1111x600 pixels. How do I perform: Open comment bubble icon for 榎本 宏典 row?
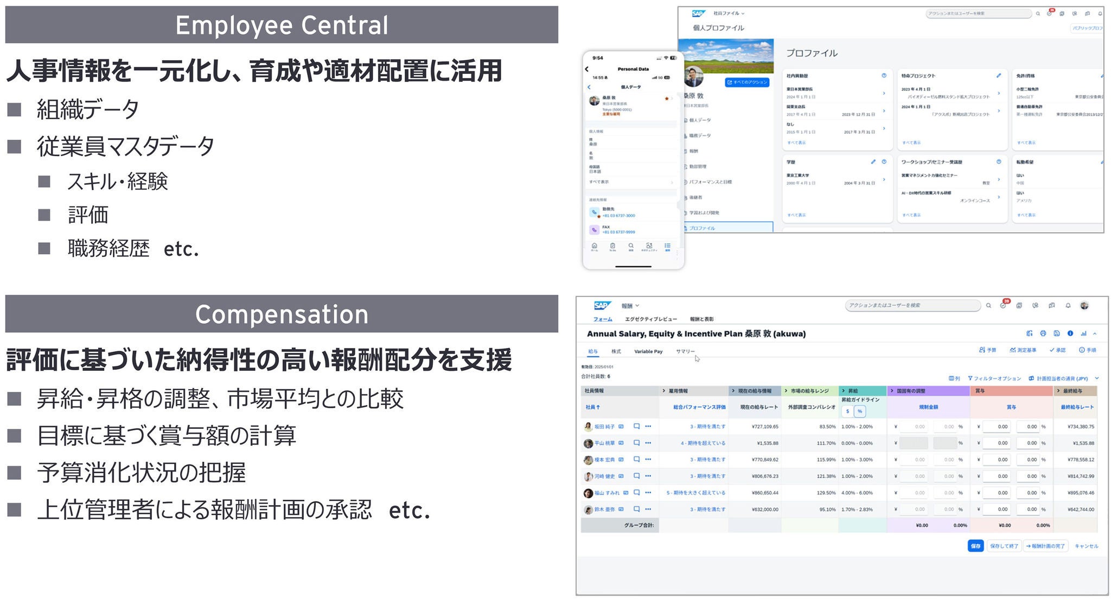(x=636, y=460)
